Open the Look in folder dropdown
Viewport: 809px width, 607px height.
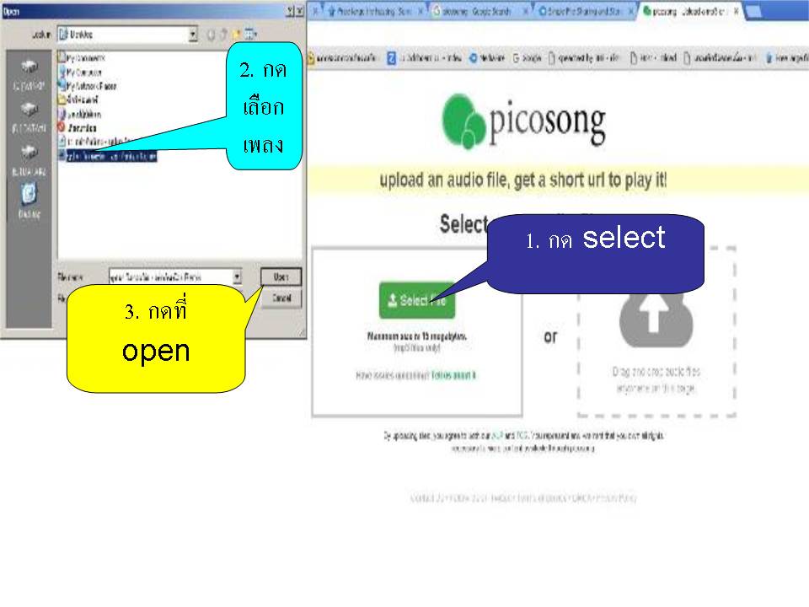[193, 35]
